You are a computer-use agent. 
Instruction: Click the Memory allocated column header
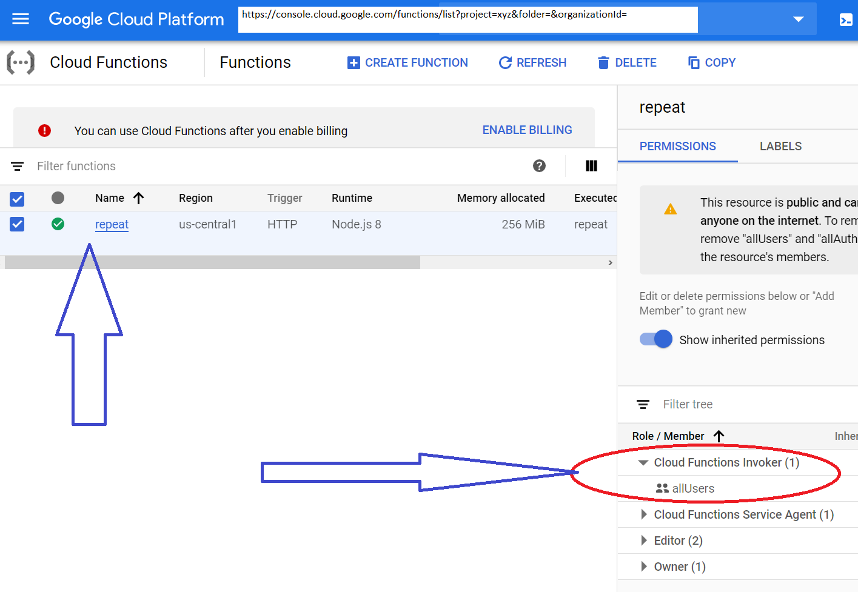tap(501, 198)
